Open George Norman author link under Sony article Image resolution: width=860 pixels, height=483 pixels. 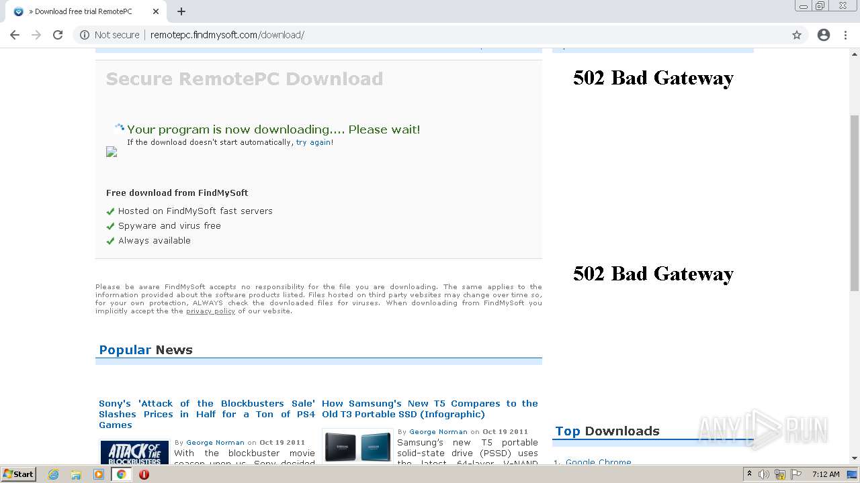coord(215,443)
